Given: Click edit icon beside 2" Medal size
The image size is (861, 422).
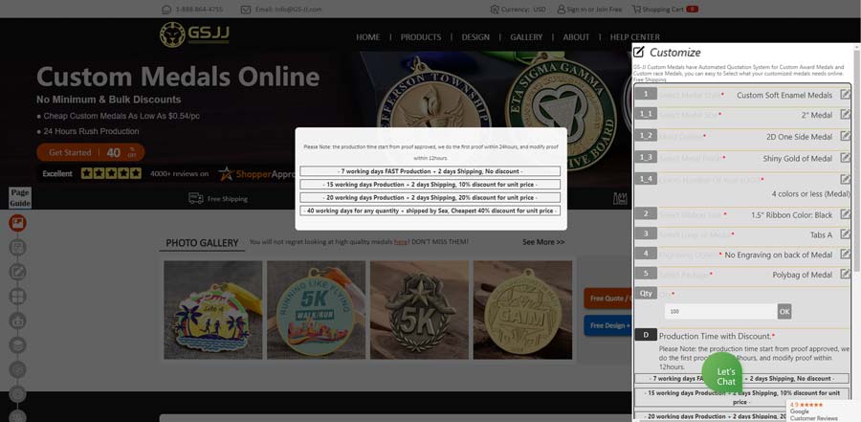Looking at the screenshot, I should point(845,114).
